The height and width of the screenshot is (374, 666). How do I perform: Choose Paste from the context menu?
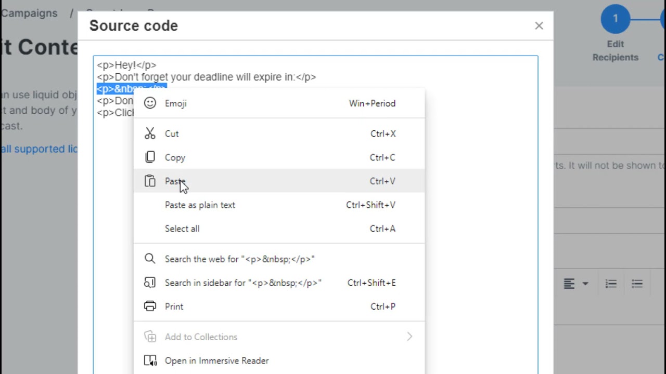(x=279, y=181)
